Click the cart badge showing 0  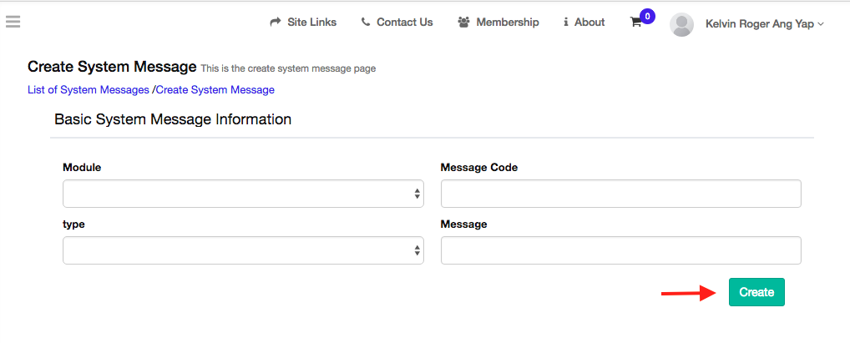[647, 15]
